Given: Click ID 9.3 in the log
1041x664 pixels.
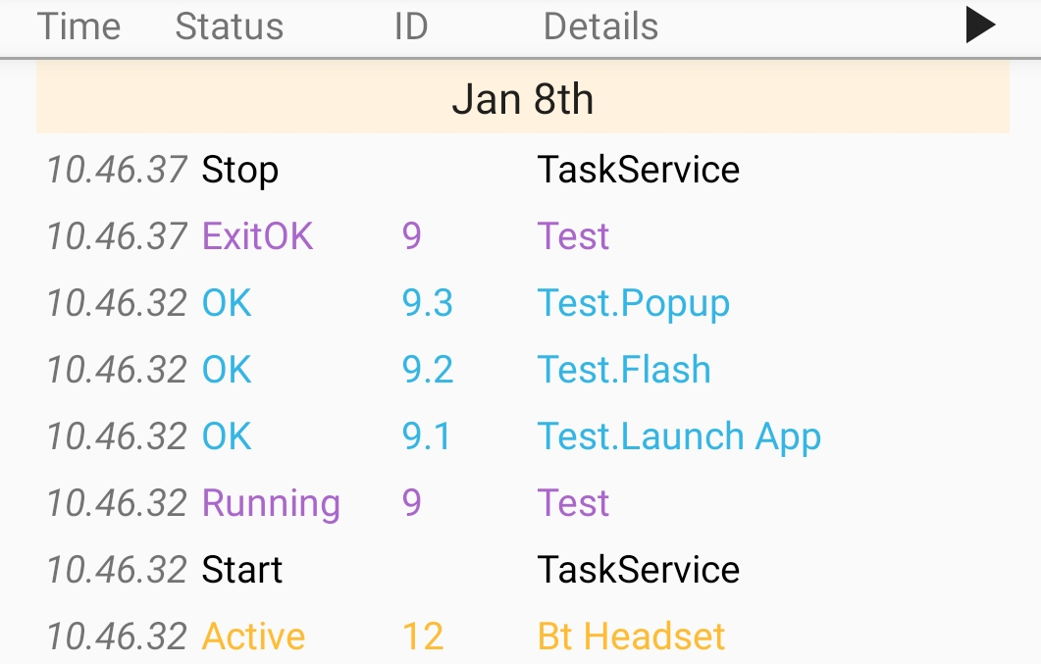Looking at the screenshot, I should 427,303.
